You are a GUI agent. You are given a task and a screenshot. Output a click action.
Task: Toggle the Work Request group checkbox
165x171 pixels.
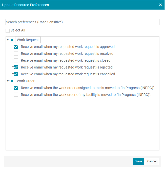[x=12, y=40]
